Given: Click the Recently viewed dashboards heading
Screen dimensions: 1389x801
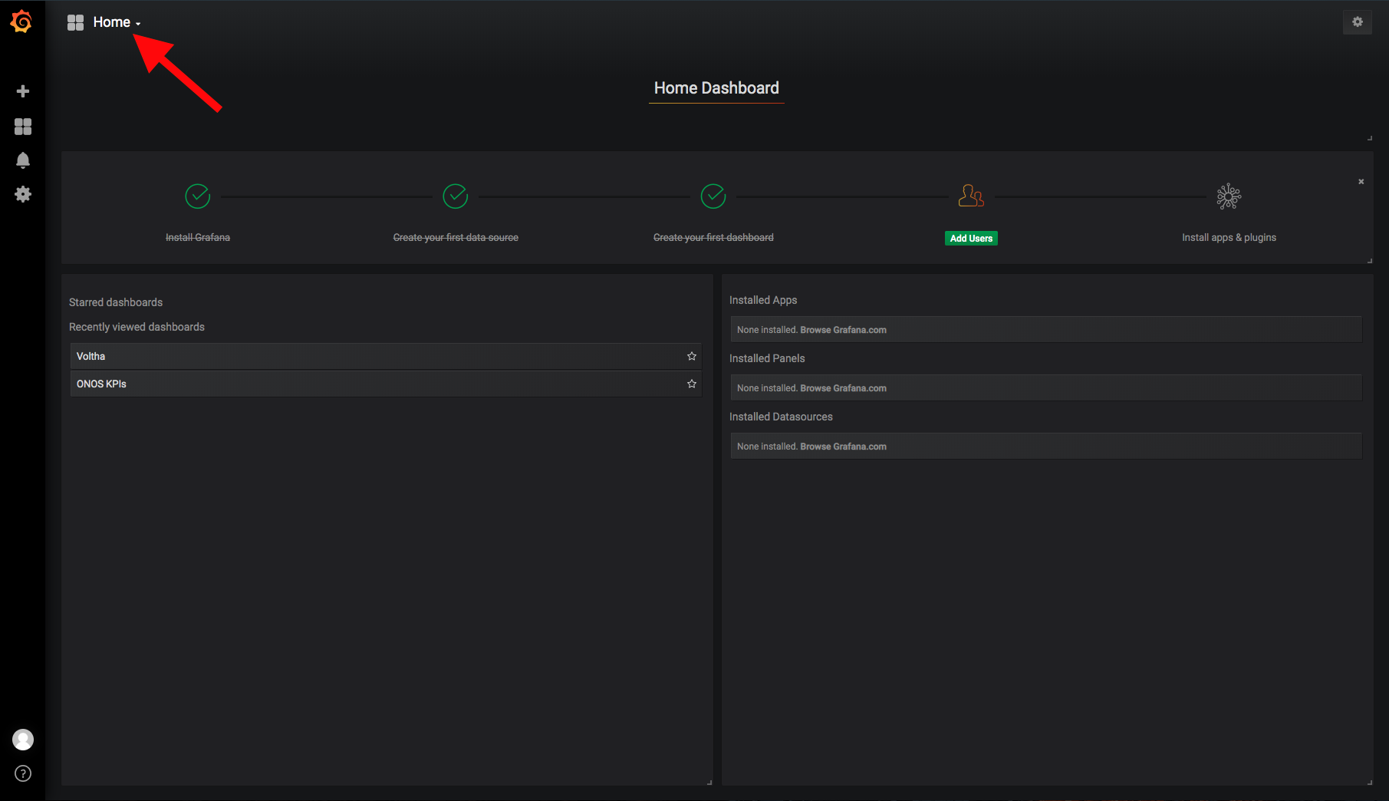Looking at the screenshot, I should click(137, 327).
